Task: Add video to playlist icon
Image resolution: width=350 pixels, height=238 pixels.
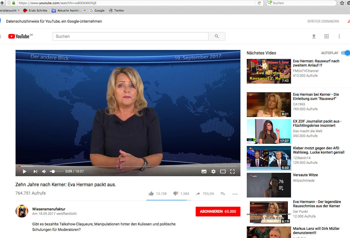Action: 223,194
